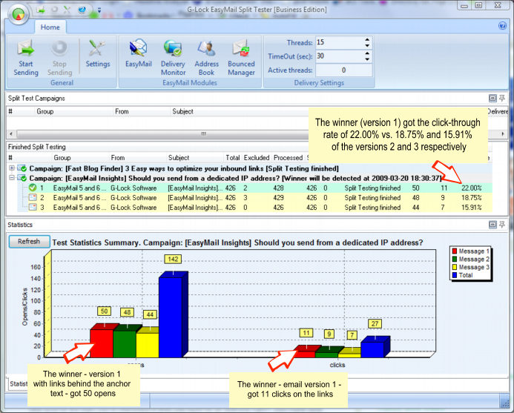The height and width of the screenshot is (413, 514).
Task: Click the red Message 1 legend swatch
Action: tap(455, 251)
